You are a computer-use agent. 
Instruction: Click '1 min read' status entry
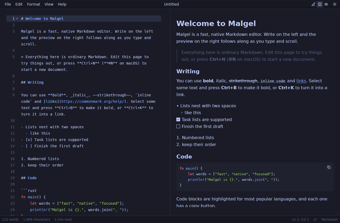tap(63, 220)
